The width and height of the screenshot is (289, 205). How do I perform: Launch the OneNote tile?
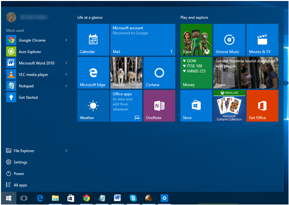click(x=159, y=106)
